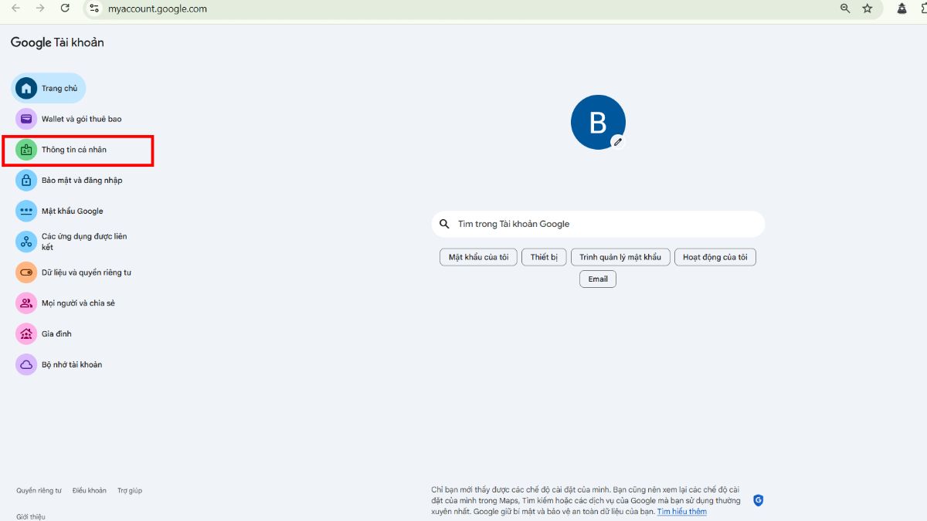927x521 pixels.
Task: Open Trình quản lý mật khẩu chip
Action: click(620, 257)
